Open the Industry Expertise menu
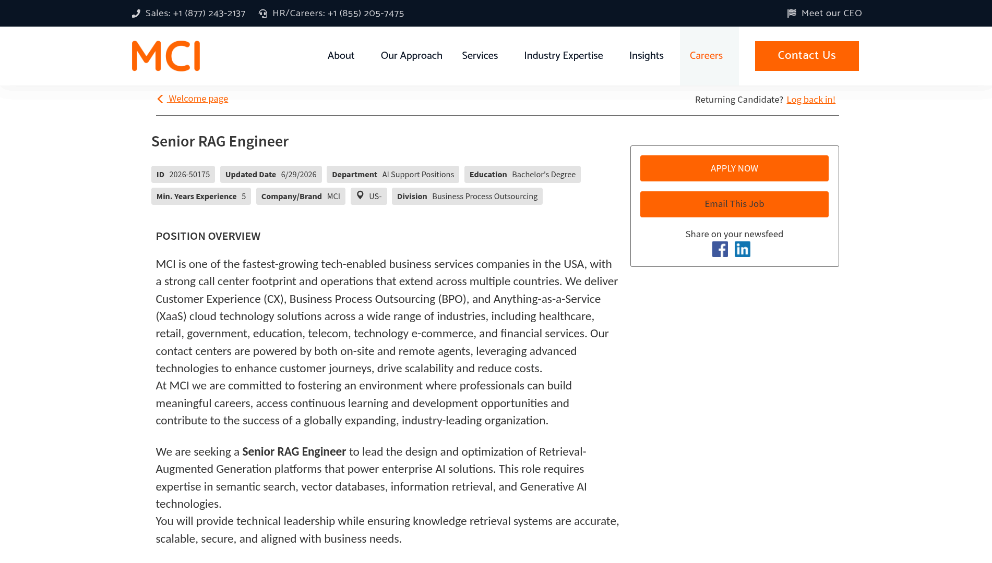The image size is (992, 563). pyautogui.click(x=563, y=56)
